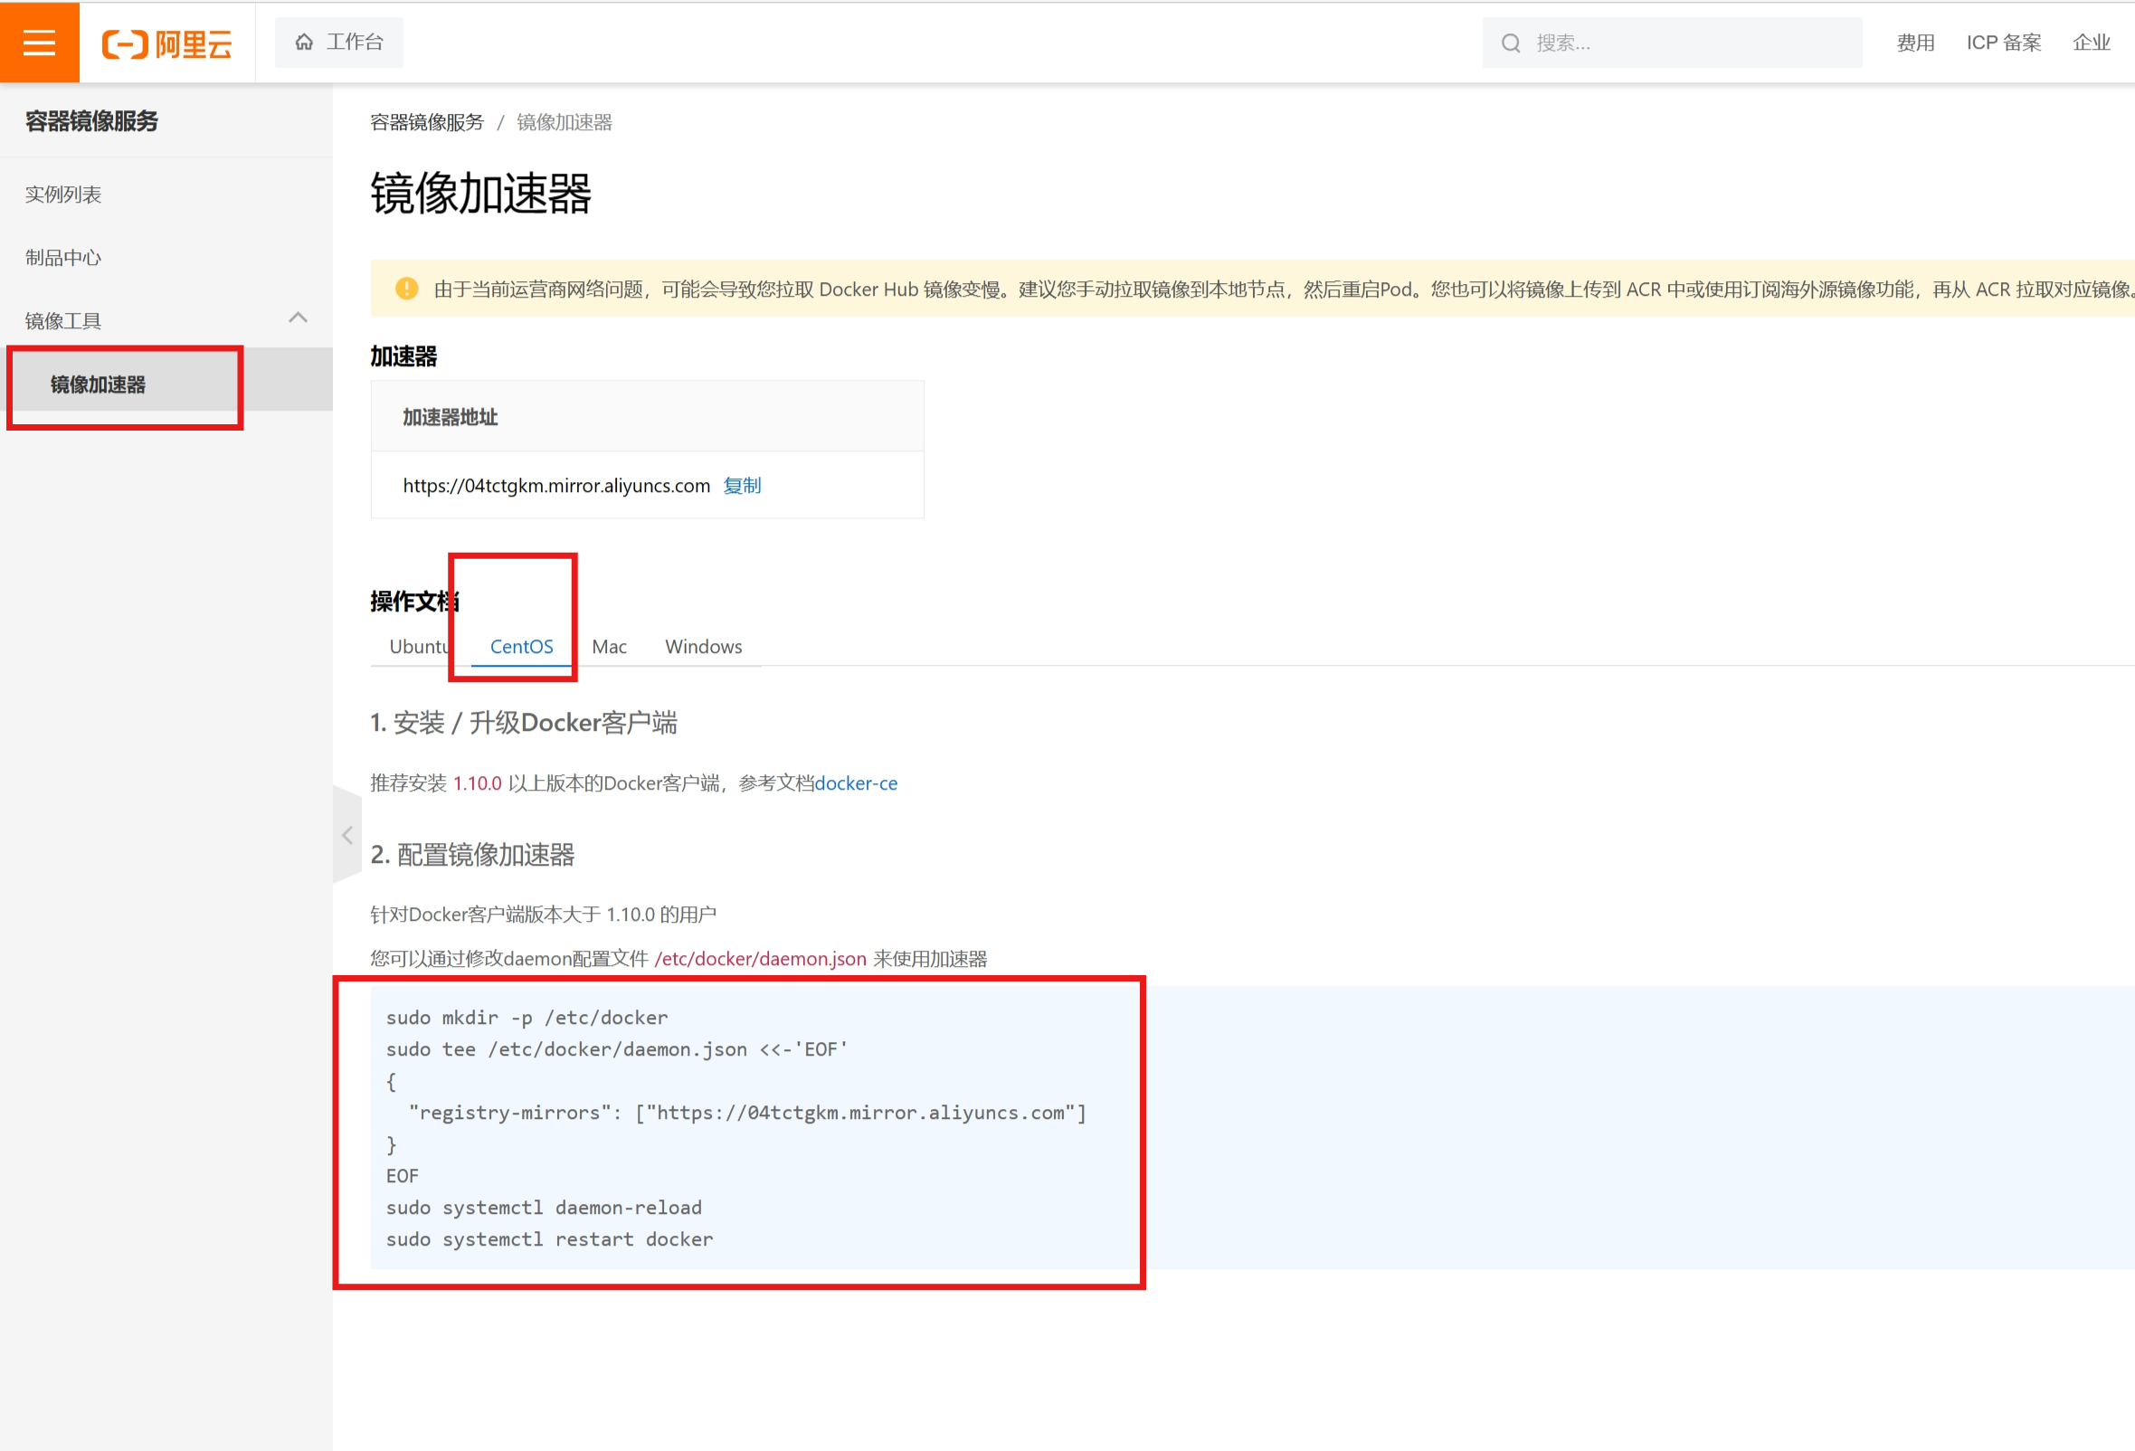Open the 工作台 workbench button
Viewport: 2135px width, 1451px height.
(338, 43)
